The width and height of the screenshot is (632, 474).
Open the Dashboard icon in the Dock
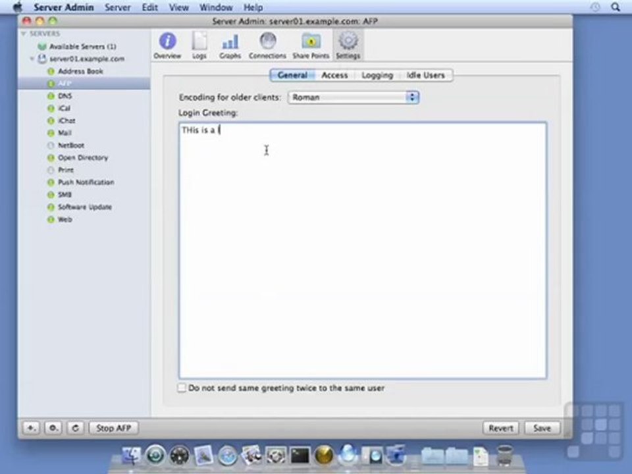tap(179, 456)
